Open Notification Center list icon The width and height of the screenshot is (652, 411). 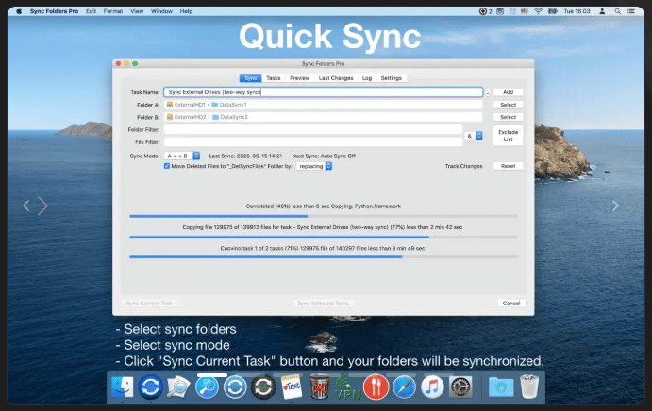[631, 11]
